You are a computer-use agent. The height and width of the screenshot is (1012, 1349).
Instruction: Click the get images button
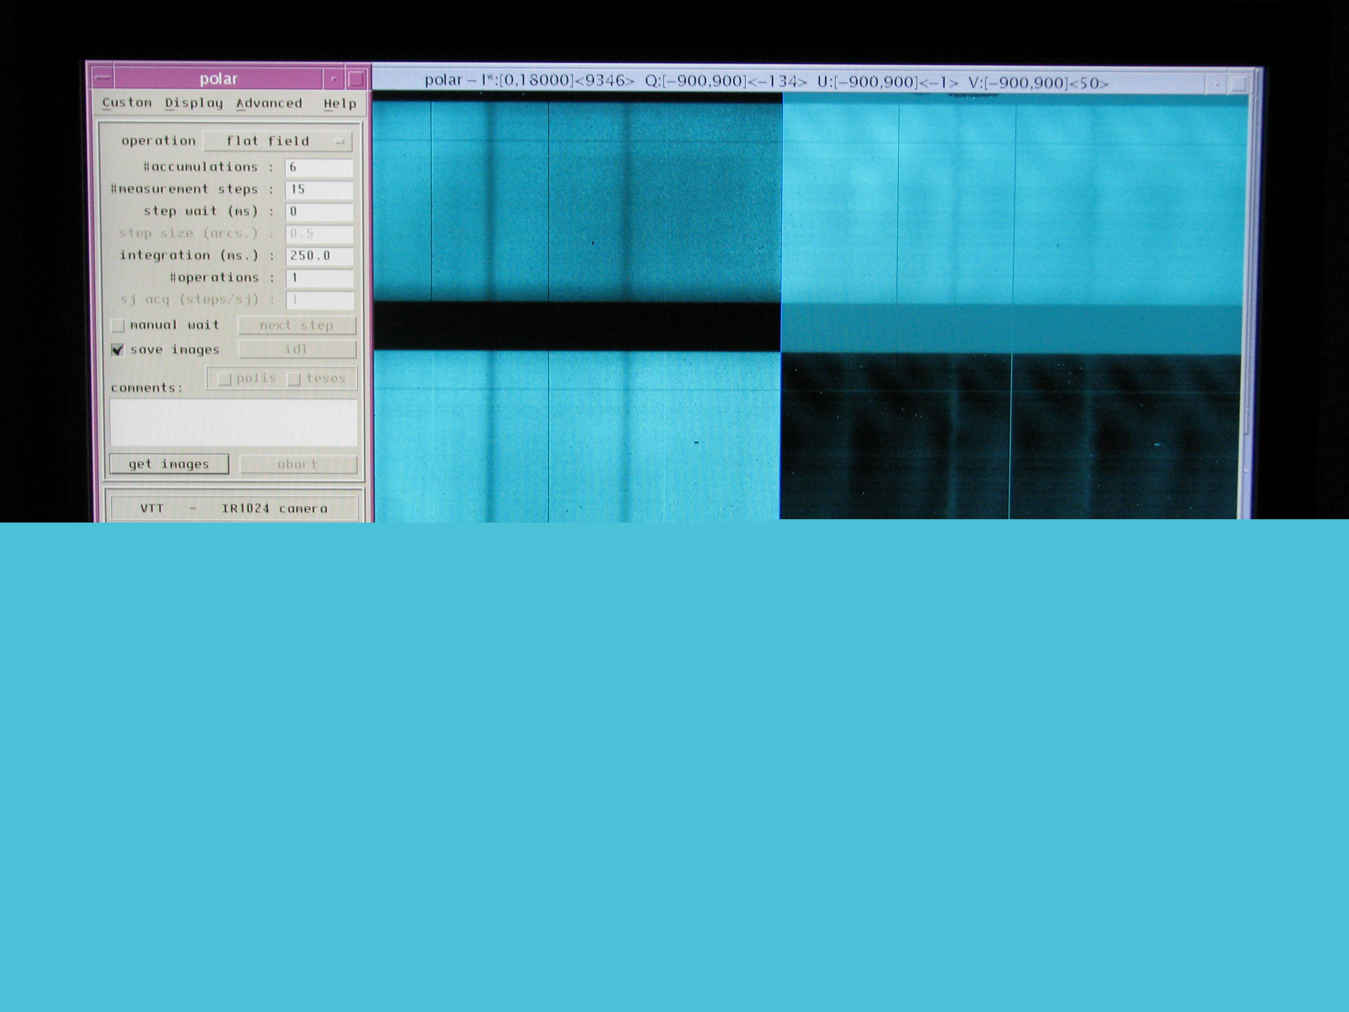tap(169, 463)
